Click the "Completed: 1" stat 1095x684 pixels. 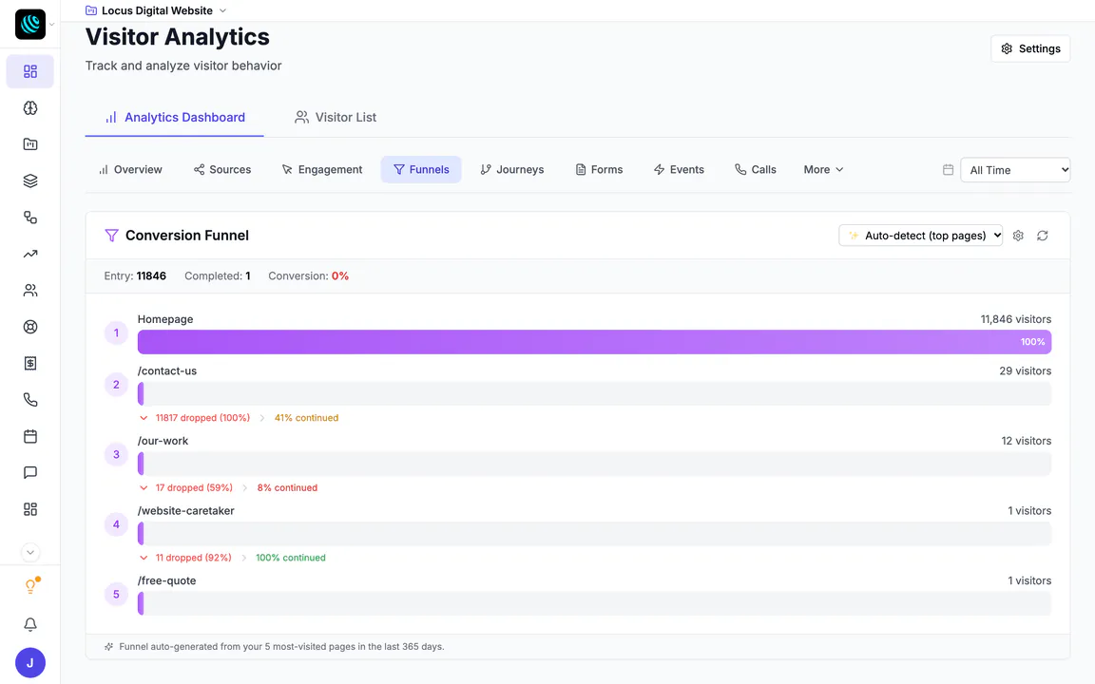[217, 275]
